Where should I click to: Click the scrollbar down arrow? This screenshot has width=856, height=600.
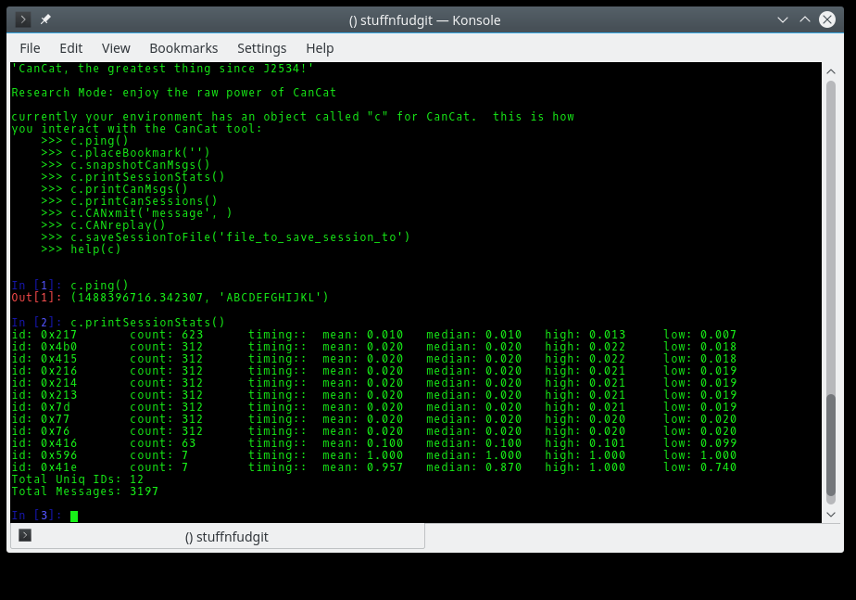click(831, 514)
